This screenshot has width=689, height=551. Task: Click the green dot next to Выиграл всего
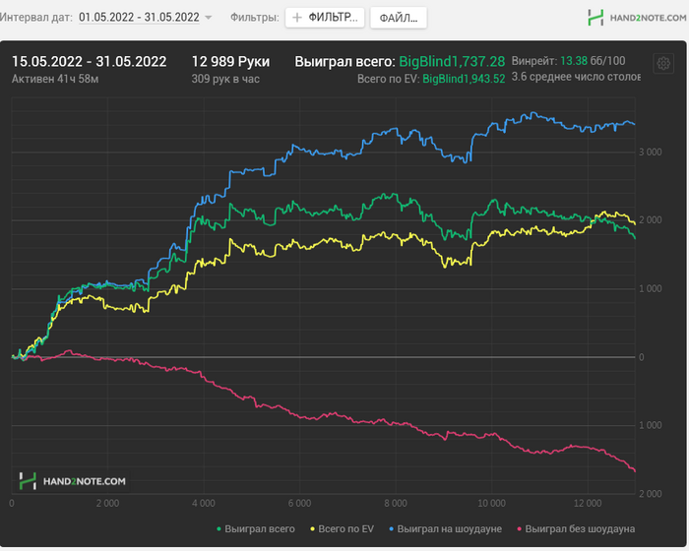pos(219,529)
